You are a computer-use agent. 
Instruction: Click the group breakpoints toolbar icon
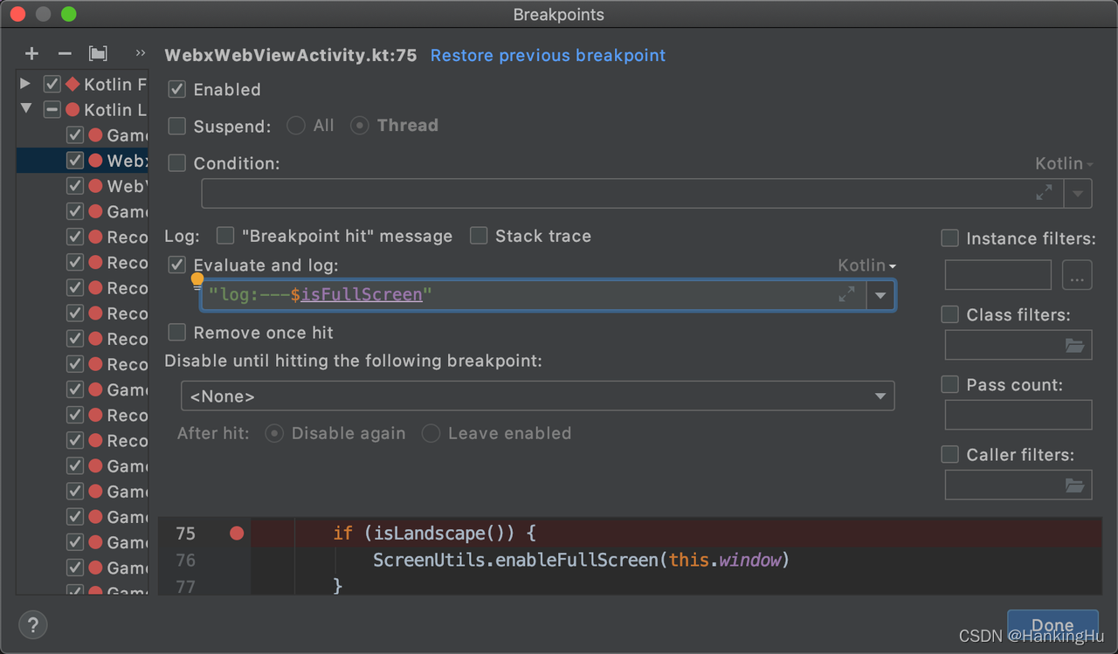[98, 54]
